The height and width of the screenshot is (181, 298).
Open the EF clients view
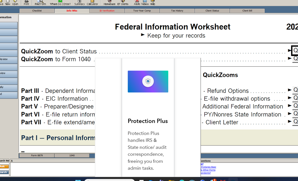(123, 2)
